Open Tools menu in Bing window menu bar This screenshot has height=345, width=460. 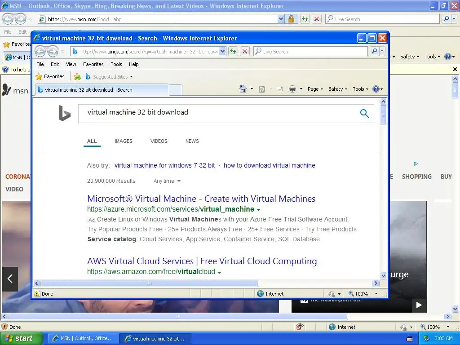coord(116,64)
